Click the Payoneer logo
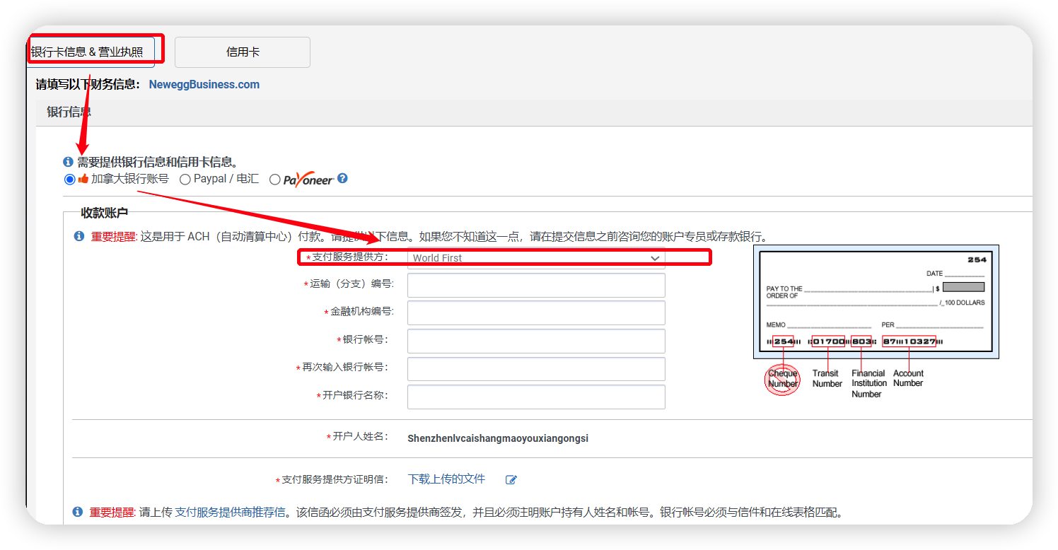 tap(308, 178)
